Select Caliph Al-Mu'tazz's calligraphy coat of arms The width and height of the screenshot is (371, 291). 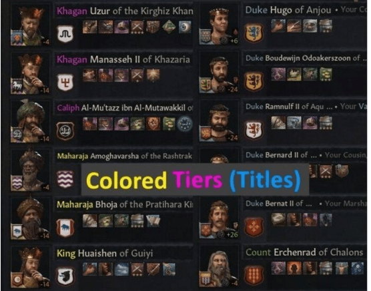(65, 131)
